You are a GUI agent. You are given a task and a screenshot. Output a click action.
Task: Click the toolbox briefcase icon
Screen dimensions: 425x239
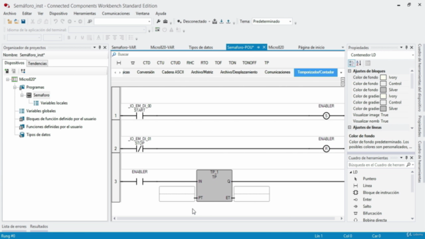[x=165, y=21]
